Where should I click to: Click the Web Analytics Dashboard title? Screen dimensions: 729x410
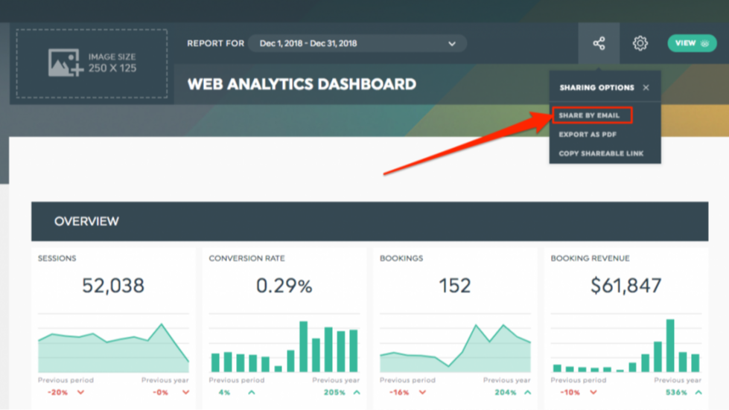pyautogui.click(x=302, y=84)
